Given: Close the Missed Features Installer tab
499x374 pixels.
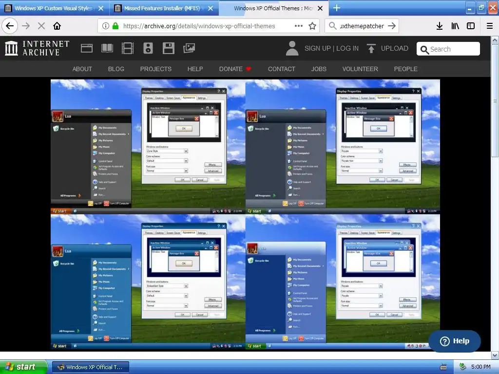Looking at the screenshot, I should tap(211, 8).
